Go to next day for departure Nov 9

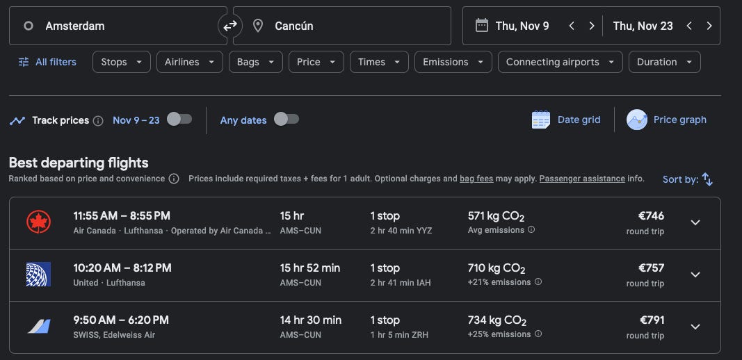point(591,26)
